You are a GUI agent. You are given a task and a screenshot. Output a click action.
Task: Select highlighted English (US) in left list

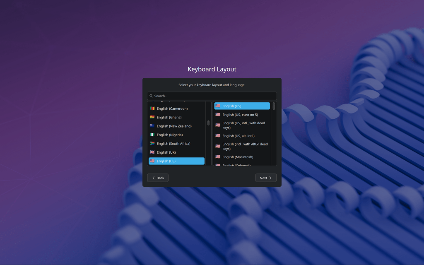(x=176, y=161)
